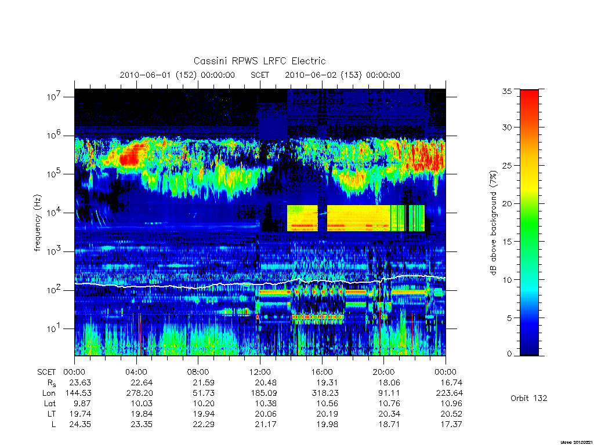Click the "16:00" SCET time tick
This screenshot has width=594, height=445.
tap(322, 372)
